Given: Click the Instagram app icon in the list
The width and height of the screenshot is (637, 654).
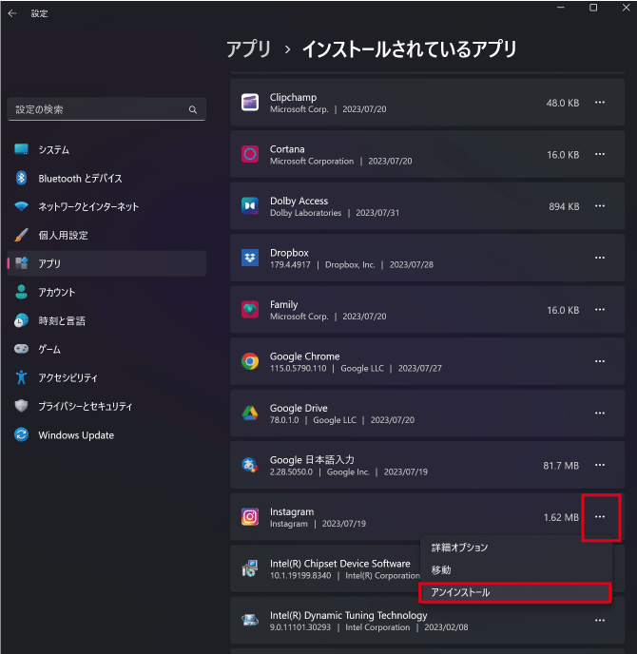Looking at the screenshot, I should click(x=250, y=517).
